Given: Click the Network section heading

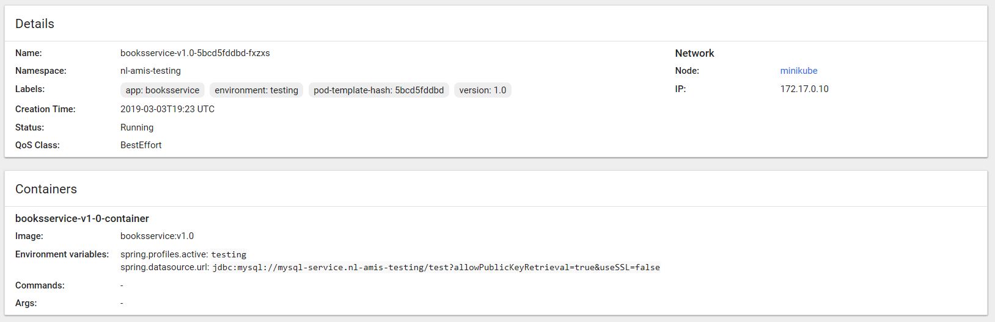Looking at the screenshot, I should pyautogui.click(x=694, y=53).
